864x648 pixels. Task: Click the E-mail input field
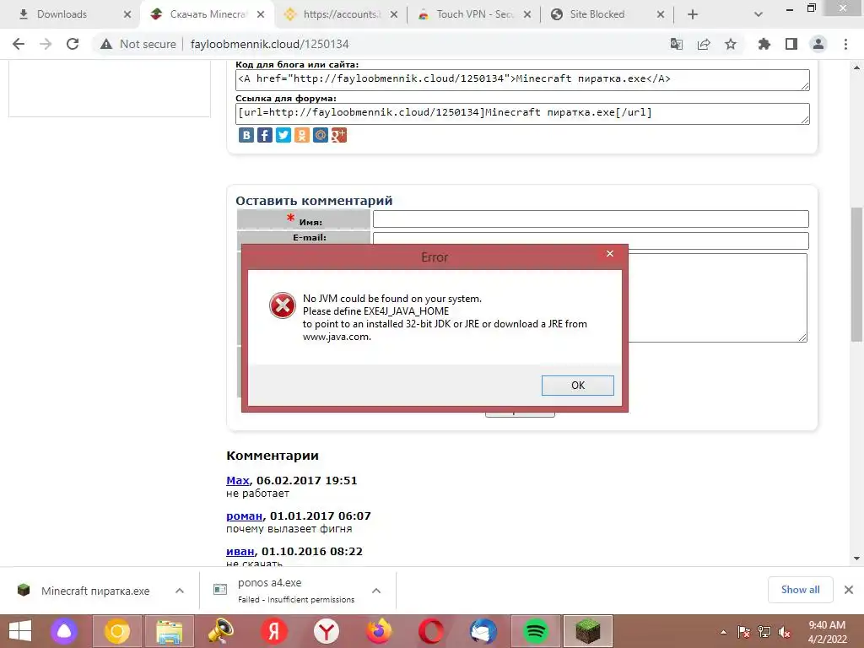(591, 239)
